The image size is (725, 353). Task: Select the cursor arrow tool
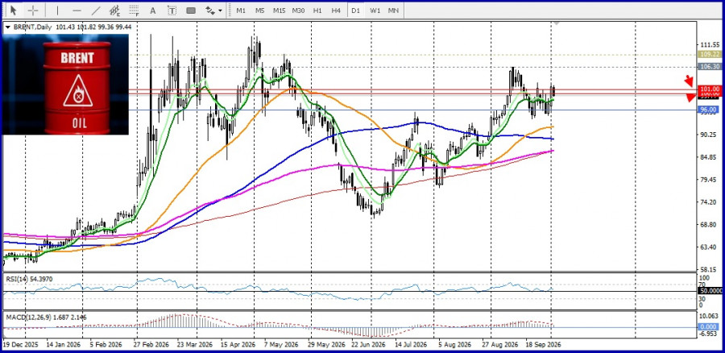pyautogui.click(x=14, y=10)
